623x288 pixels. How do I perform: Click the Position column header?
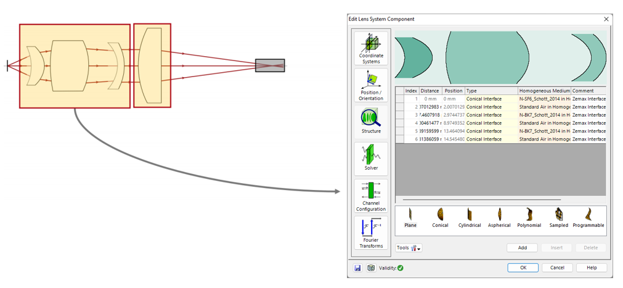[454, 91]
